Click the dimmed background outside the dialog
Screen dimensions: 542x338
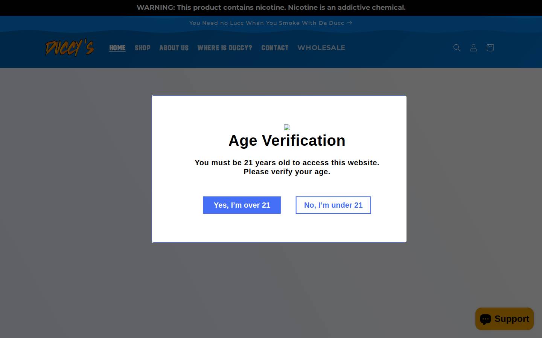coord(75,188)
